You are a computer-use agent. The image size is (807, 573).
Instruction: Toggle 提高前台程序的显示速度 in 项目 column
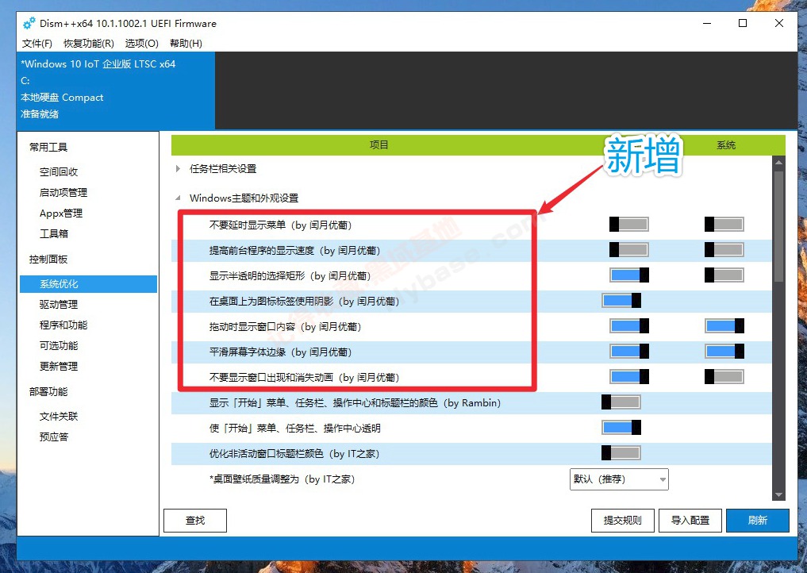tap(629, 250)
